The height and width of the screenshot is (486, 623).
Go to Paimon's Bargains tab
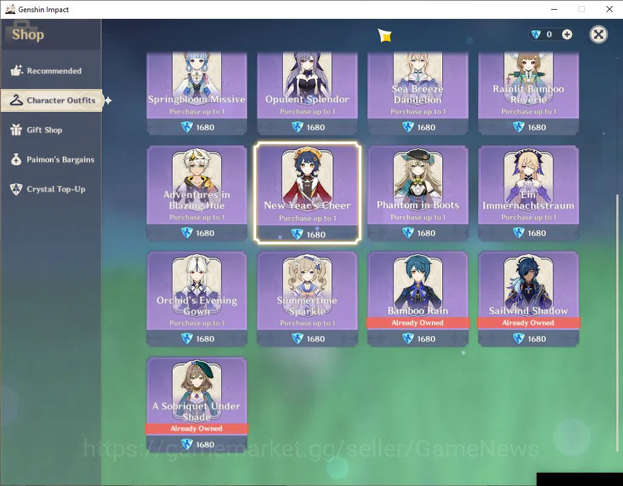[x=51, y=160]
